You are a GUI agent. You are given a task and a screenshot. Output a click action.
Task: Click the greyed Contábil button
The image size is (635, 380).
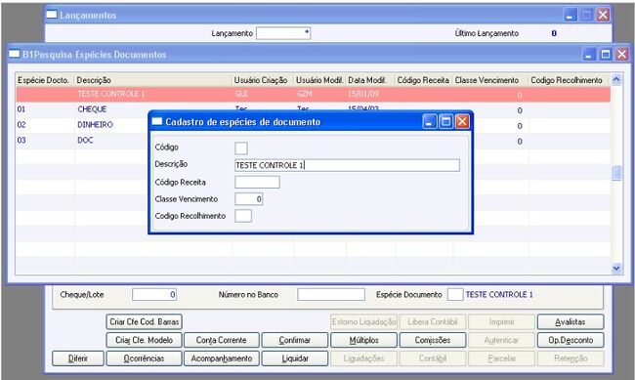click(433, 359)
